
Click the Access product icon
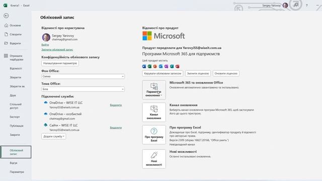coord(178,66)
